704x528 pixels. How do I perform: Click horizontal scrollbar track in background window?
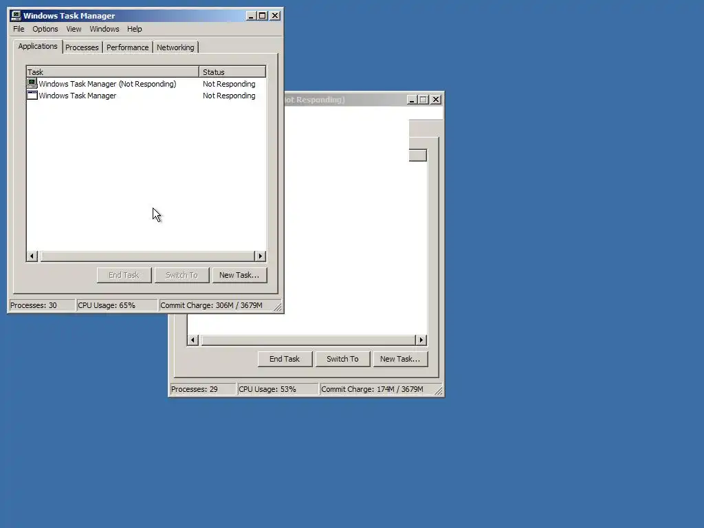click(x=307, y=340)
